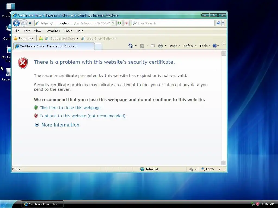Viewport: 278px width, 208px height.
Task: Expand the zoom level dropdown arrow
Action: tap(219, 169)
